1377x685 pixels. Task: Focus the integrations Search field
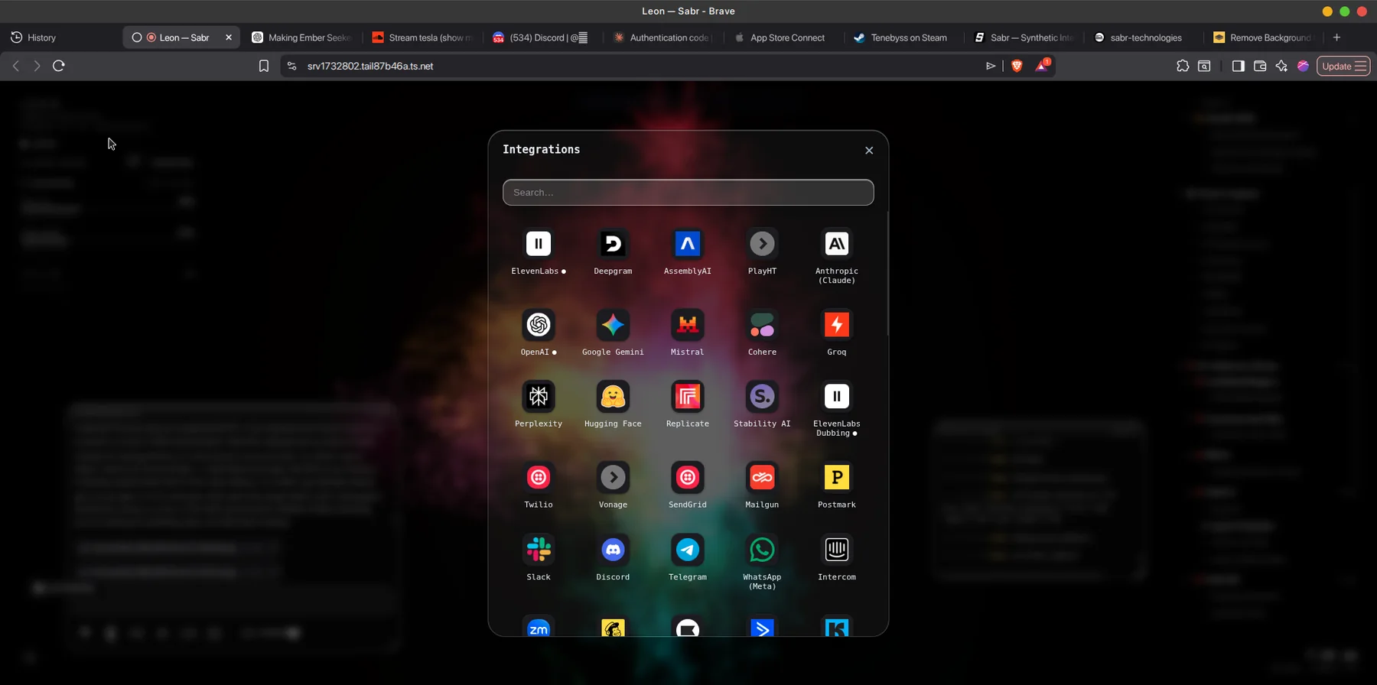tap(688, 193)
